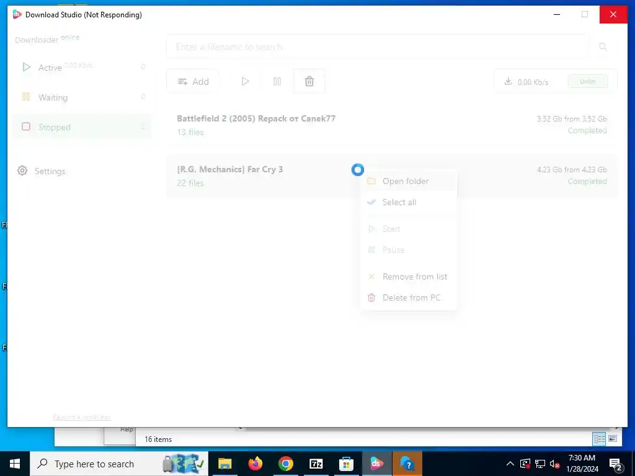Click the Stopped section square icon
This screenshot has height=476, width=635.
(26, 126)
